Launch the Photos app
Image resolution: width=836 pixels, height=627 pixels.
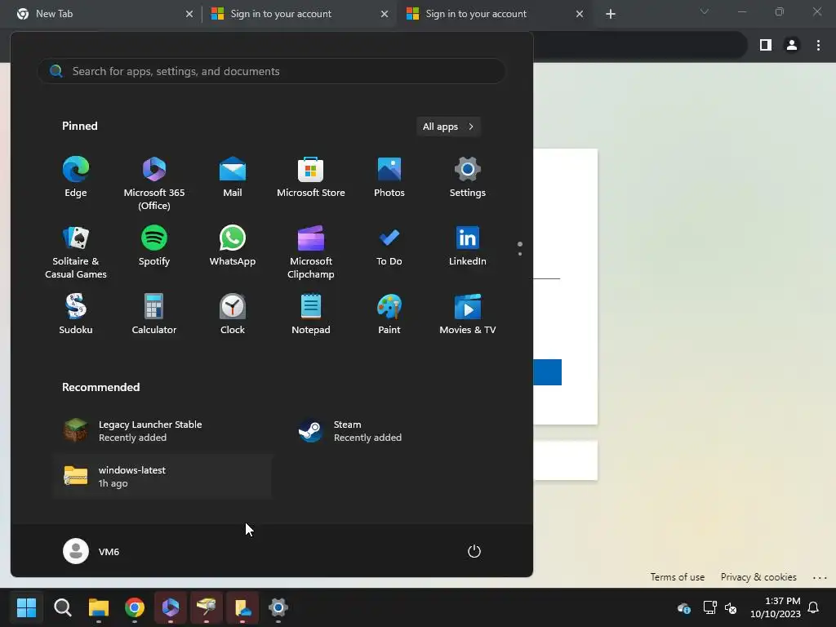[x=389, y=177]
